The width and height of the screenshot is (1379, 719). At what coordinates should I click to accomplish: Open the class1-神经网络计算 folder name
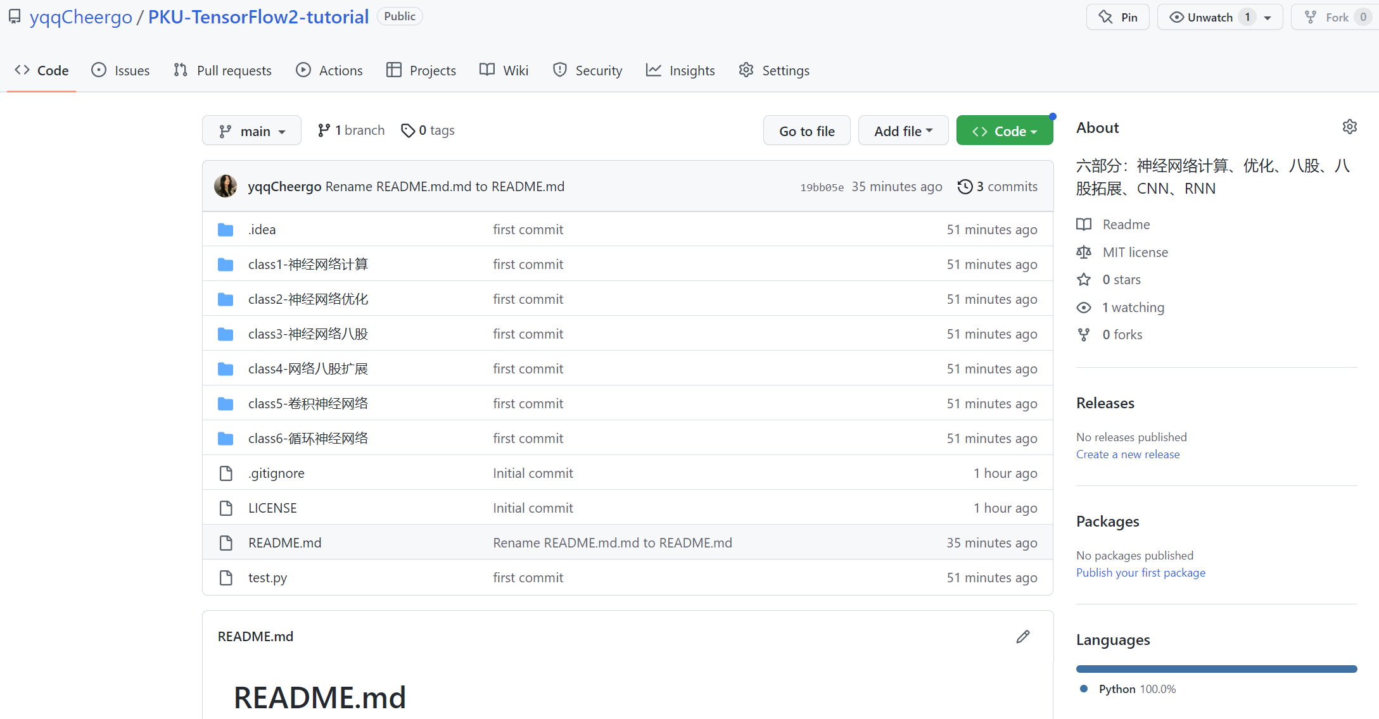coord(308,265)
